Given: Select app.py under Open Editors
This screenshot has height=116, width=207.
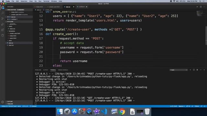Looking at the screenshot, I should [19, 17].
